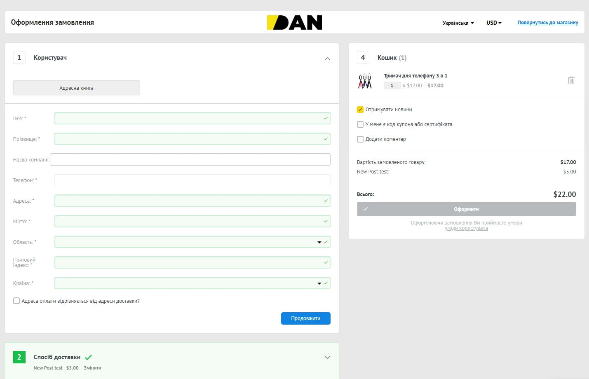Open the Українська language dropdown

pyautogui.click(x=458, y=23)
